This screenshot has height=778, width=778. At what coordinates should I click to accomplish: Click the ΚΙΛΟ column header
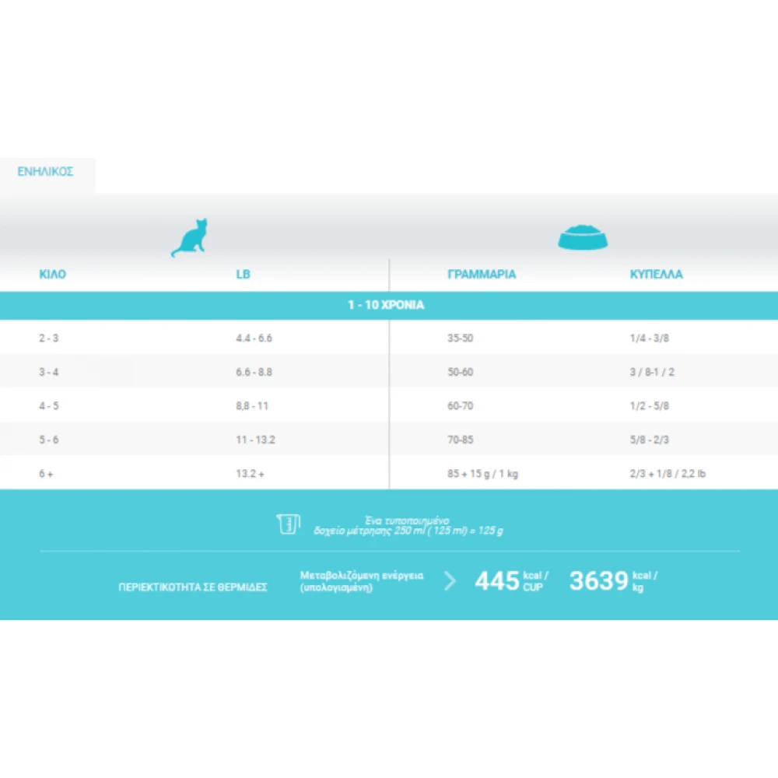(x=53, y=274)
